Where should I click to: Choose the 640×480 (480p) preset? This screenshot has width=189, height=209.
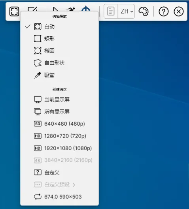59,124
